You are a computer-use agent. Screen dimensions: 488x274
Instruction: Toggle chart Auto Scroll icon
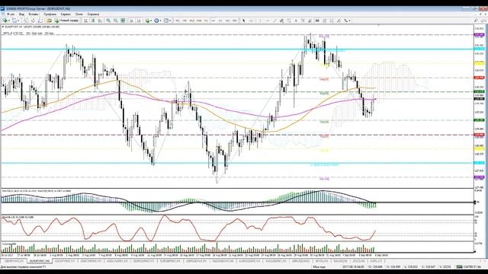(131, 21)
